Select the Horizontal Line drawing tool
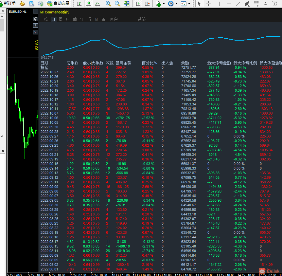The height and width of the screenshot is (276, 282). (229, 4)
